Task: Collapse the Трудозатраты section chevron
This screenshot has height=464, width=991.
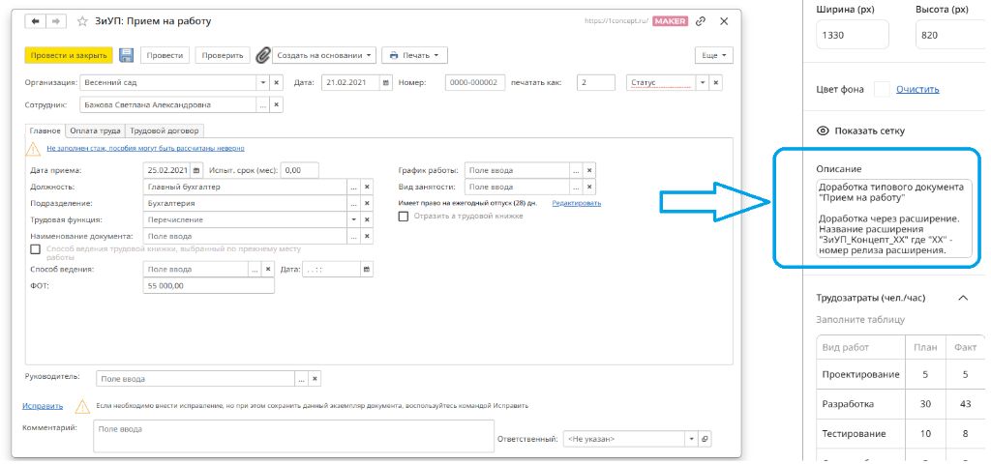Action: pos(963,298)
